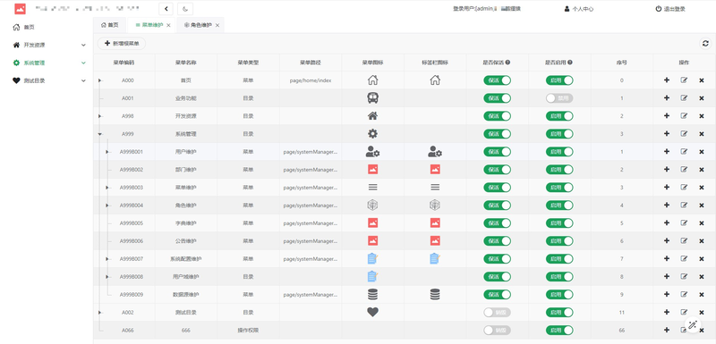Expand the A002 tree row arrow
This screenshot has width=716, height=344.
[99, 312]
